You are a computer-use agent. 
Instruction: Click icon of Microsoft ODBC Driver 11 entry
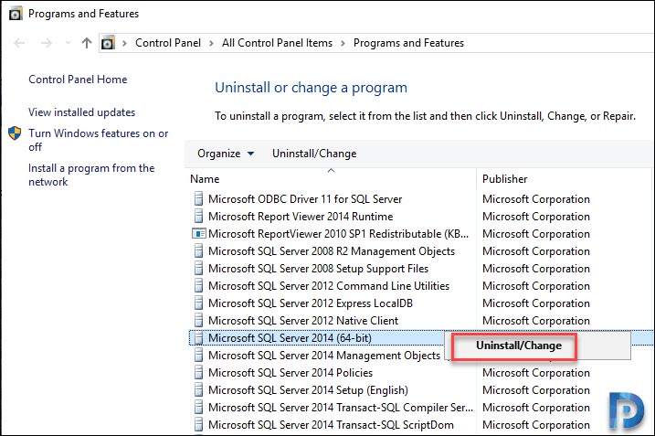(x=199, y=198)
